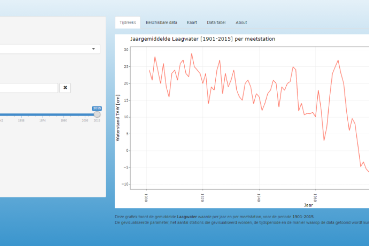The width and height of the screenshot is (369, 246).
Task: Click the dropdown caret arrow icon
Action: 94,49
